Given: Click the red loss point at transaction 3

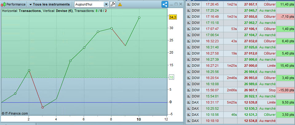Looking at the screenshot, I should pos(42,108).
